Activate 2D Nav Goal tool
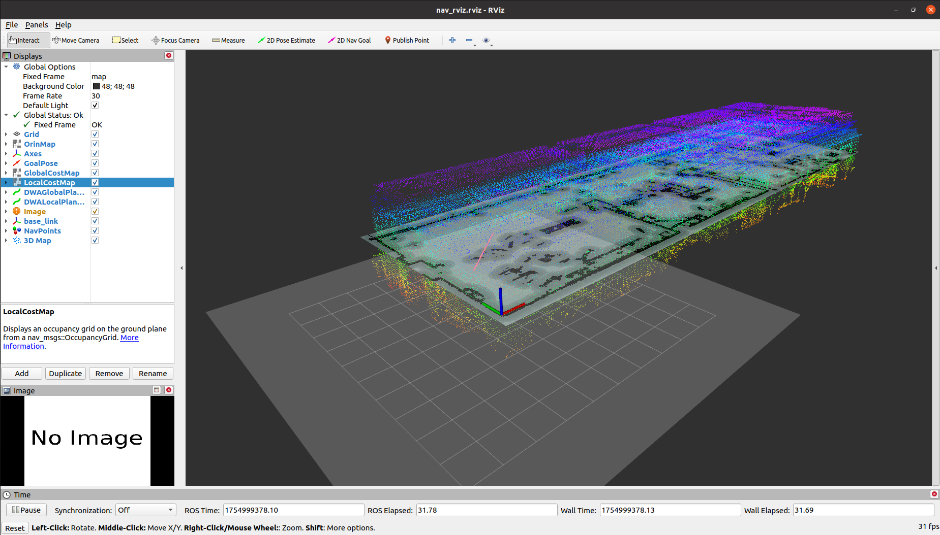The image size is (940, 535). 349,40
